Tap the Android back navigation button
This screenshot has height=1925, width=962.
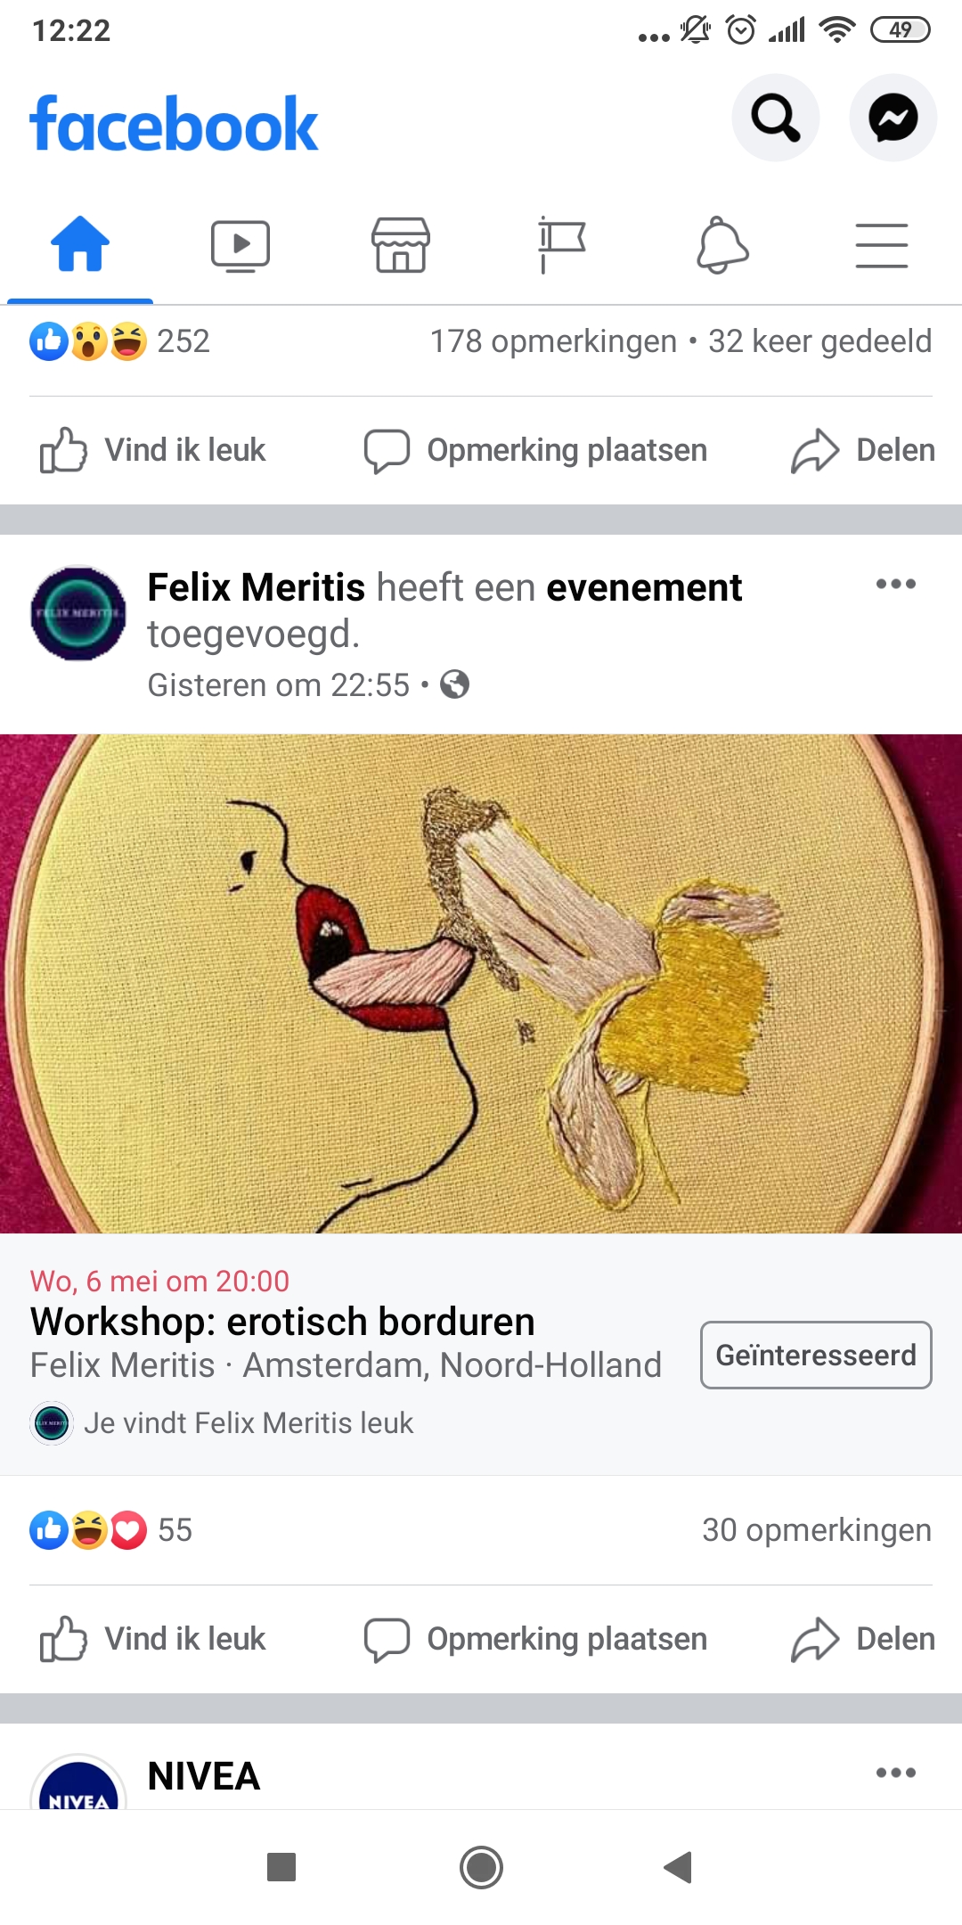(x=679, y=1867)
